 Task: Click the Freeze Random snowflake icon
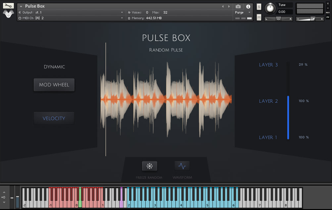click(x=149, y=166)
